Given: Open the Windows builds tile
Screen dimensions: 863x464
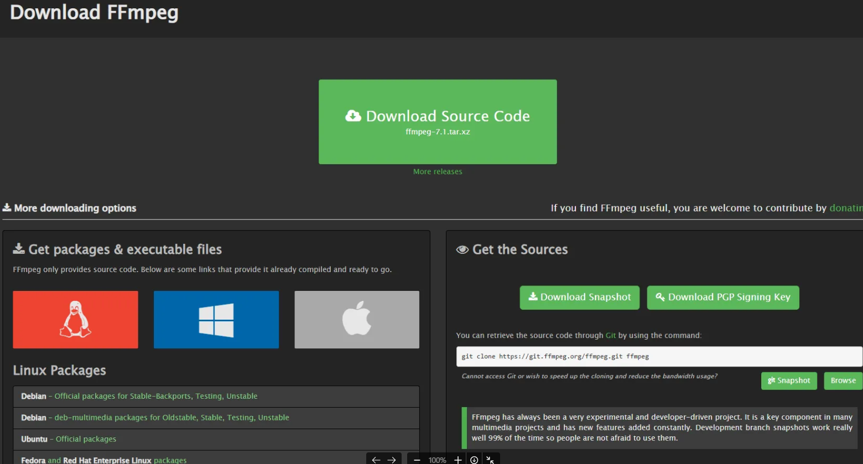Looking at the screenshot, I should pyautogui.click(x=216, y=320).
